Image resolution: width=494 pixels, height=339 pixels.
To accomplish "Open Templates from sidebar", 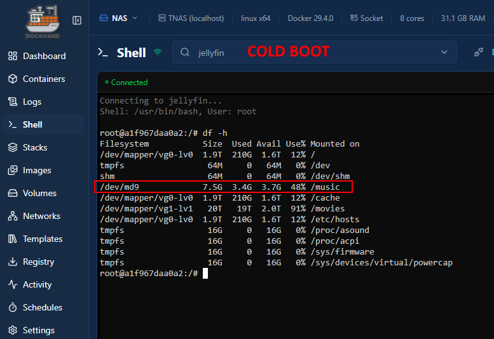I will click(43, 239).
